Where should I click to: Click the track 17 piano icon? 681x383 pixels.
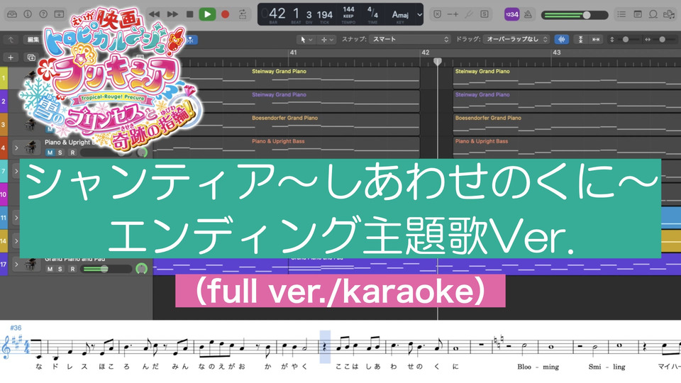coord(31,264)
